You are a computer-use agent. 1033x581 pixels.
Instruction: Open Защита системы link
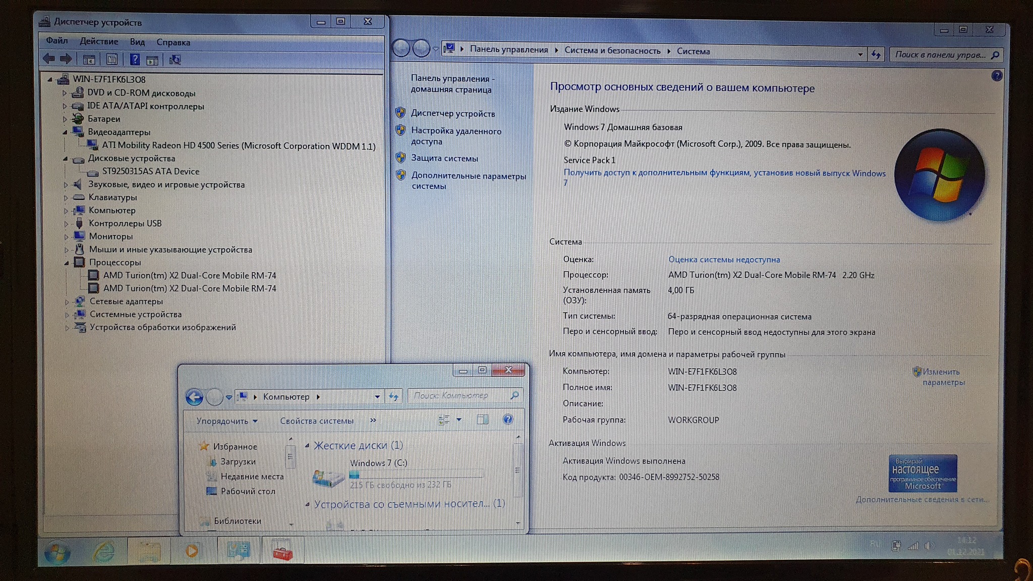[444, 158]
